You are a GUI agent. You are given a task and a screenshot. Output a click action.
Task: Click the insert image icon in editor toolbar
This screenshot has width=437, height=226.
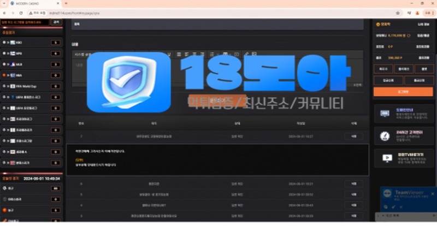coord(254,55)
